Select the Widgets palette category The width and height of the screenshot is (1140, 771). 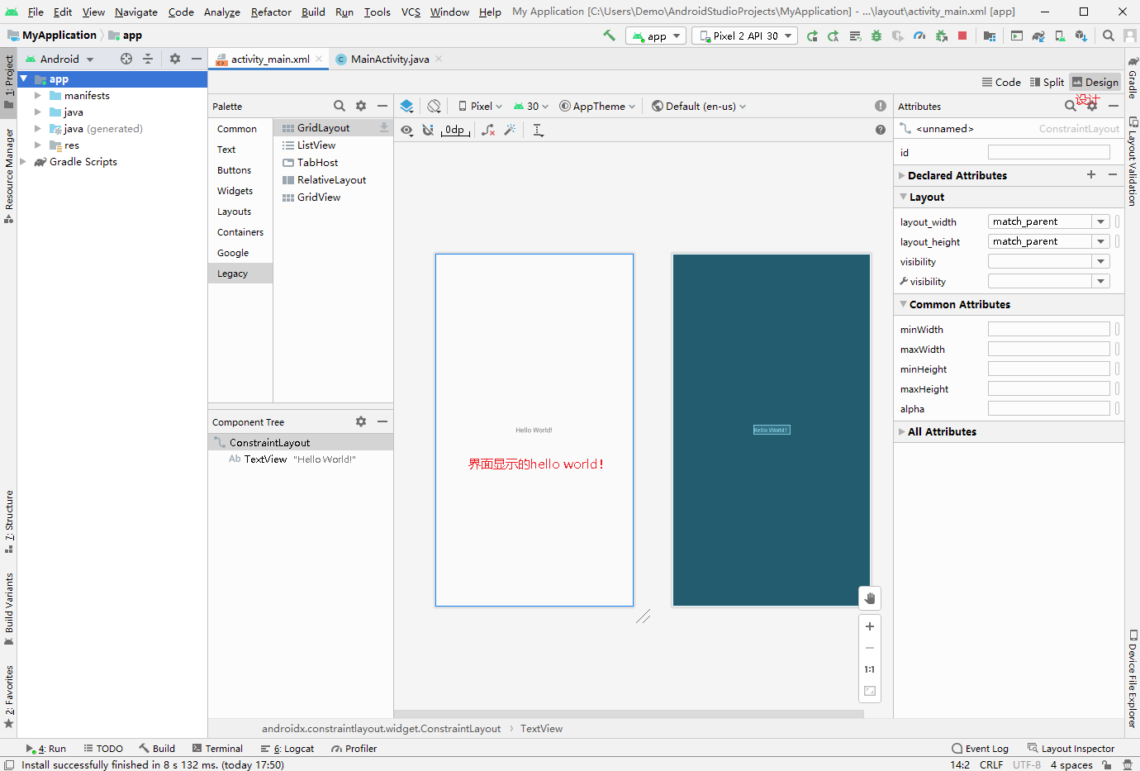pyautogui.click(x=235, y=191)
